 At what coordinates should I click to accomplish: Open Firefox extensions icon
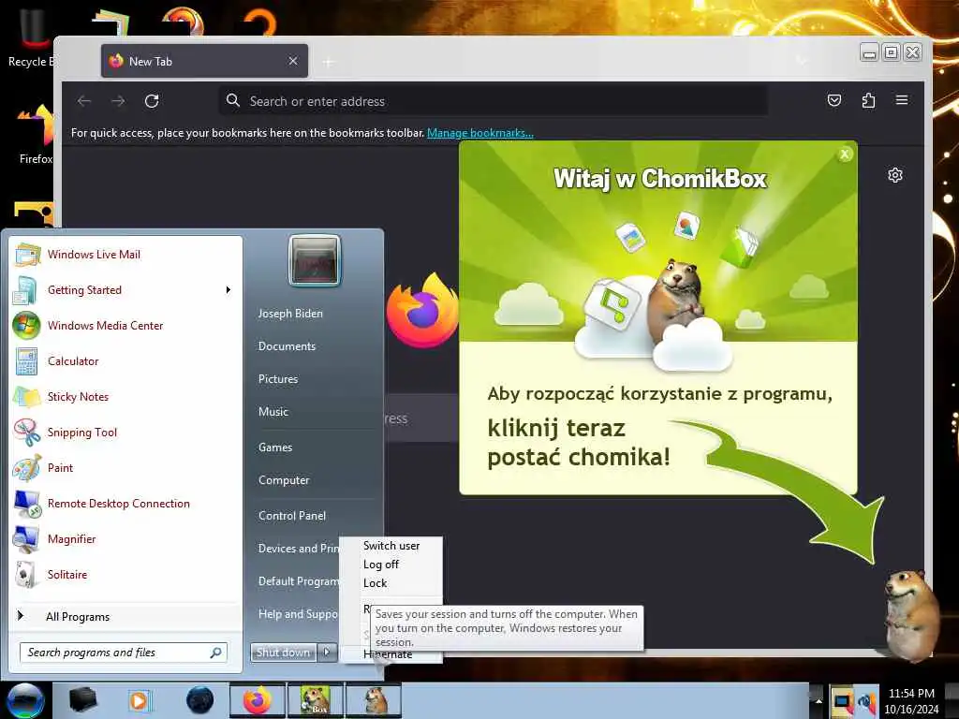click(x=868, y=100)
